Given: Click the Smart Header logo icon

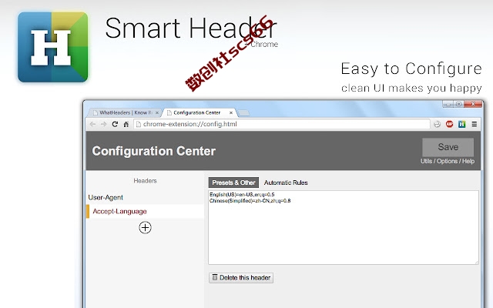Looking at the screenshot, I should point(53,47).
